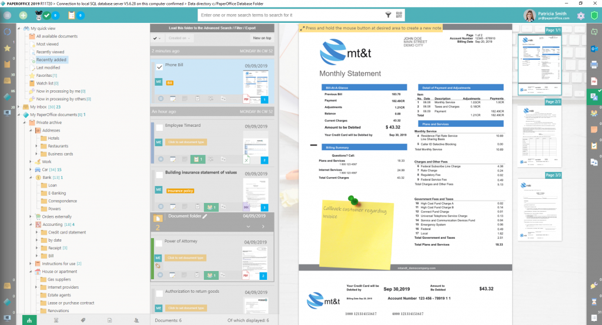Click the green shield security icon

(594, 16)
